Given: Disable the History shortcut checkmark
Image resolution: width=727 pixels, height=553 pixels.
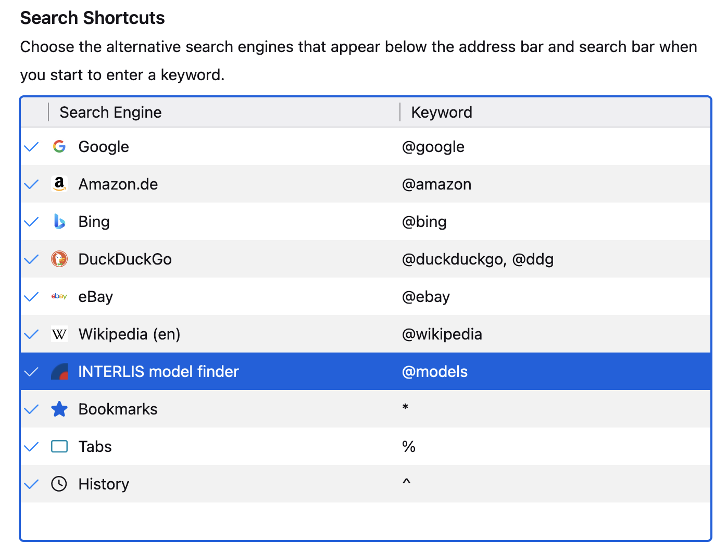Looking at the screenshot, I should (x=32, y=484).
